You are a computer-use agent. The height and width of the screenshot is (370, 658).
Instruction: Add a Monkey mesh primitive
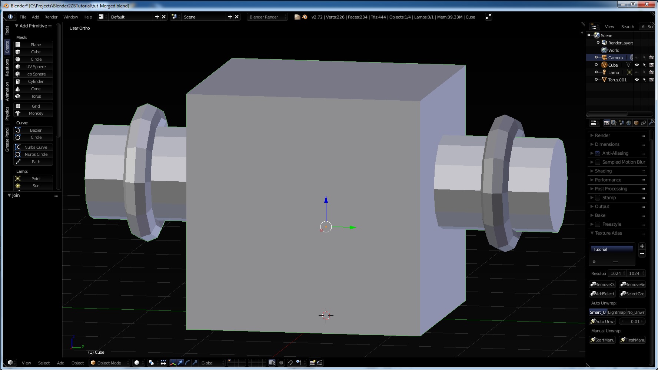tap(33, 113)
